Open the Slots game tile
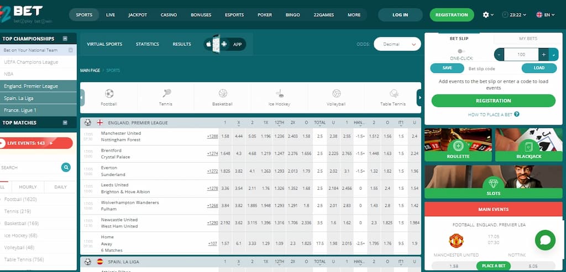Image resolution: width=566 pixels, height=272 pixels. (x=494, y=182)
